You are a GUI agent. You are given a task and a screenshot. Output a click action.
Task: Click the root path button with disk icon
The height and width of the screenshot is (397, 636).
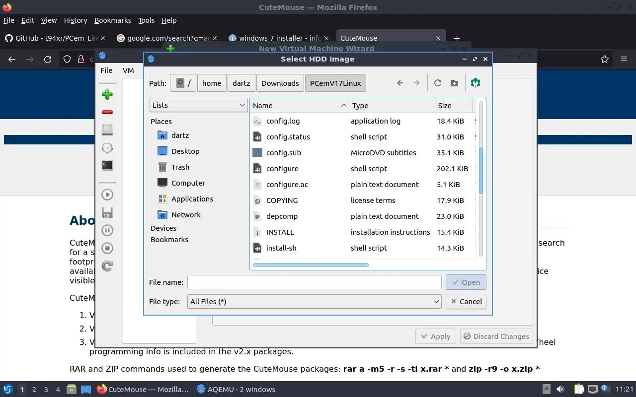(183, 83)
